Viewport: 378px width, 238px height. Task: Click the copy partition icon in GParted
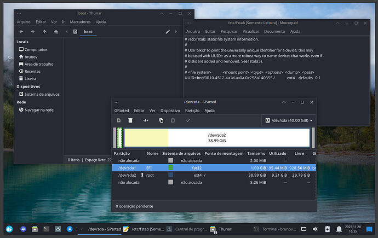click(x=161, y=120)
